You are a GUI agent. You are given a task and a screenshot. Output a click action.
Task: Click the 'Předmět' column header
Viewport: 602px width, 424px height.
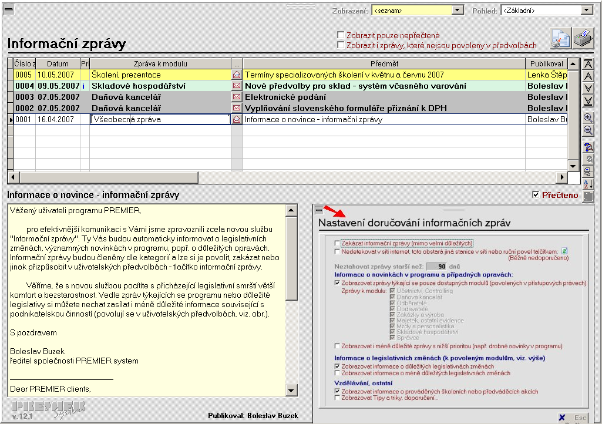[x=384, y=64]
